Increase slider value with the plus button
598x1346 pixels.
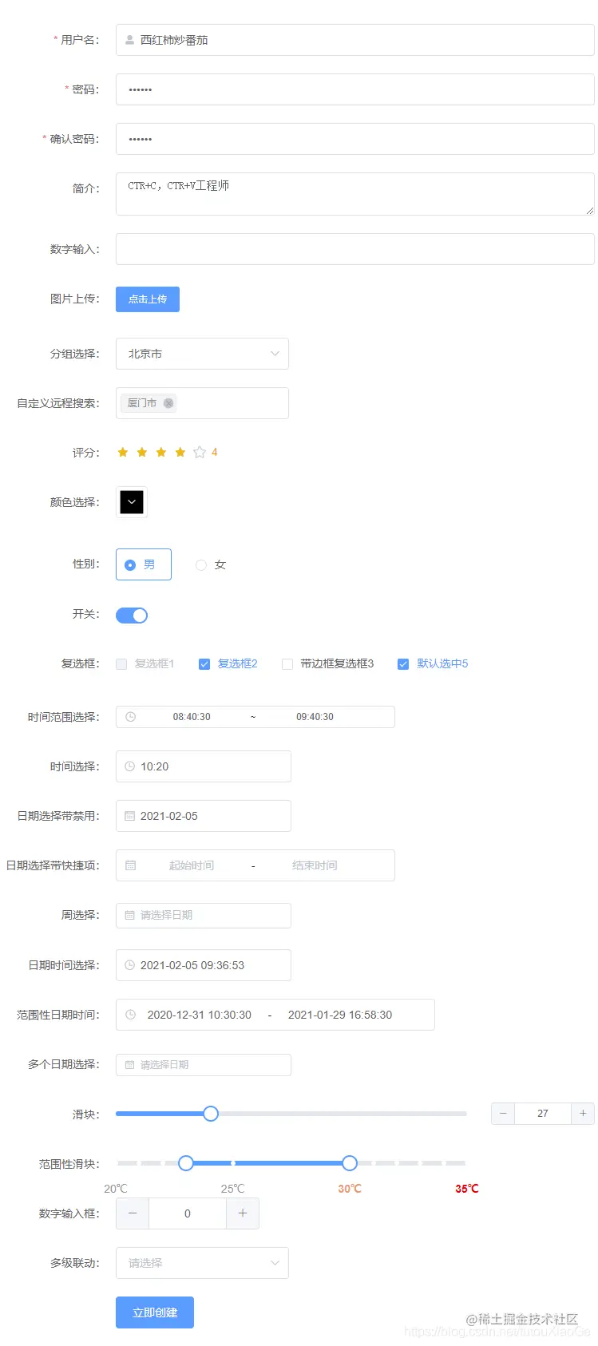click(583, 1114)
